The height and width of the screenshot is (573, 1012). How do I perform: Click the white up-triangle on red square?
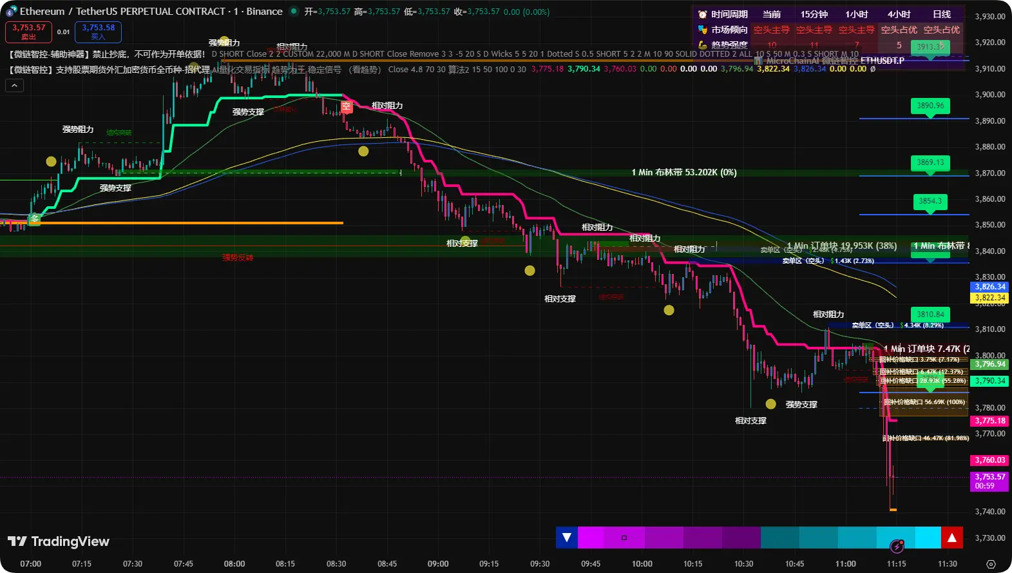(x=952, y=538)
